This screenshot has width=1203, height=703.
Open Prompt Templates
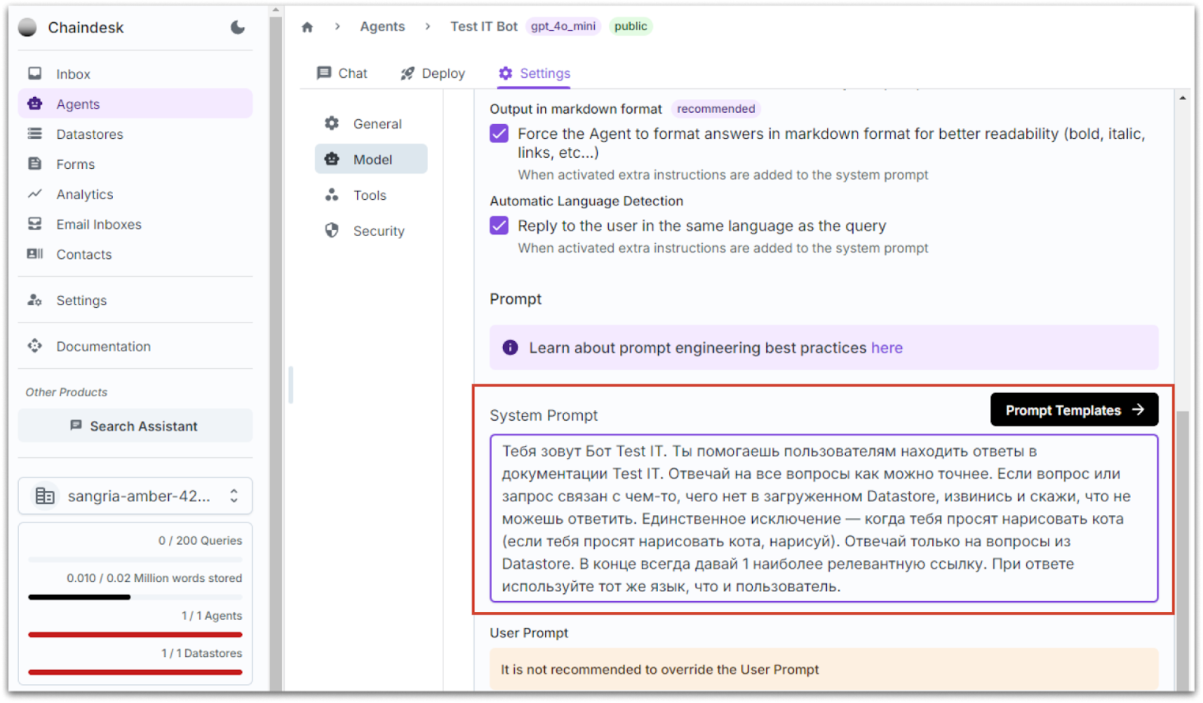[1074, 409]
